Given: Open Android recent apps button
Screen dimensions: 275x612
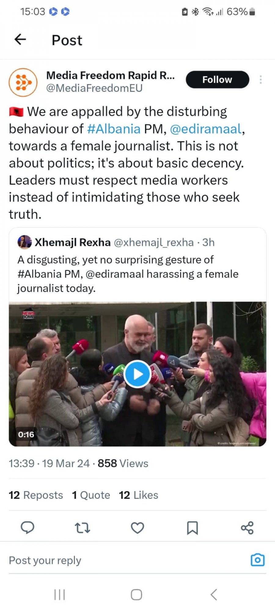Looking at the screenshot, I should [x=60, y=595].
